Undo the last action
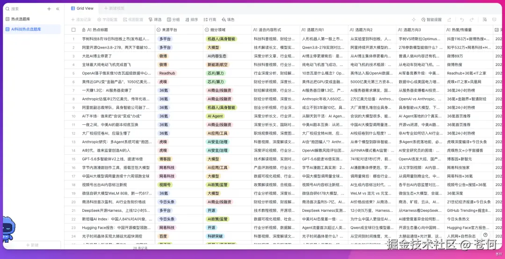Viewport: 505px width, 259px height. [x=462, y=20]
